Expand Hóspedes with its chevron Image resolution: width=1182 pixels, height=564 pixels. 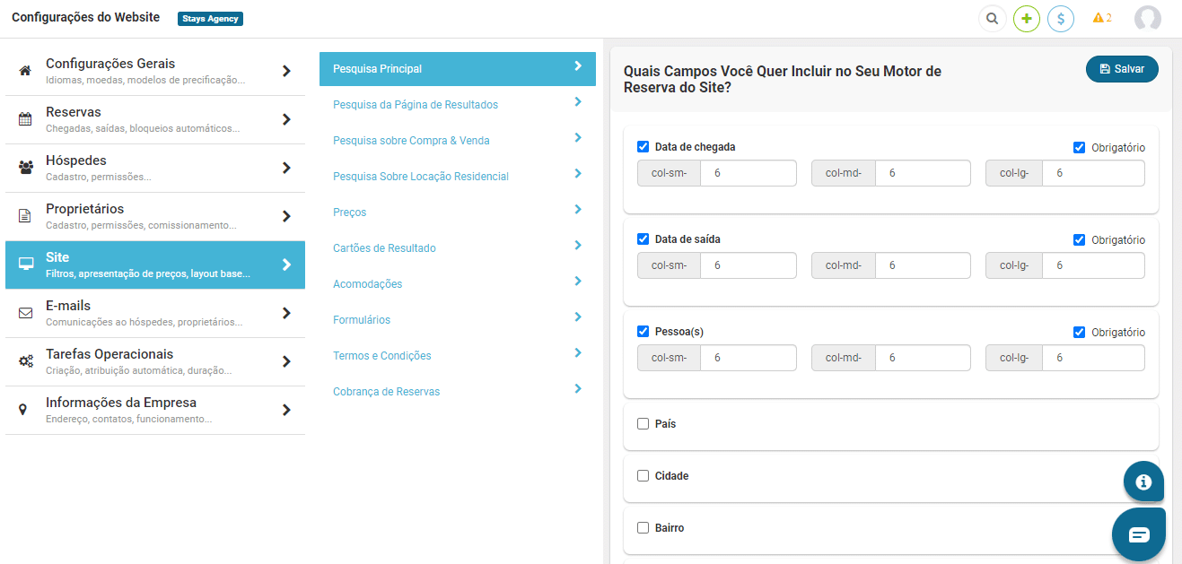[286, 168]
